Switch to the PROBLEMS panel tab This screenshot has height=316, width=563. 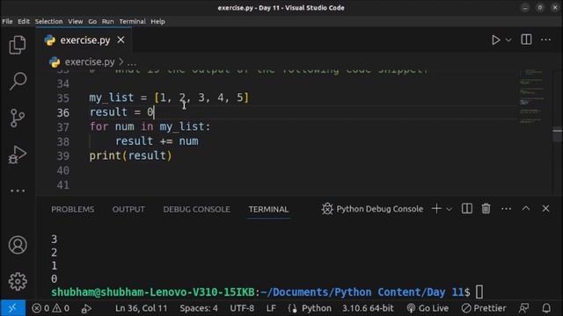tap(72, 209)
